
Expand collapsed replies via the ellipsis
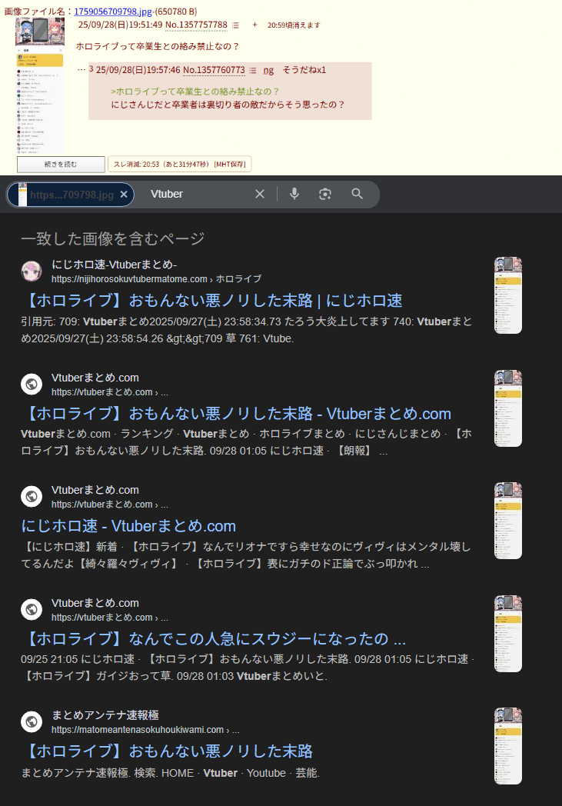[81, 70]
